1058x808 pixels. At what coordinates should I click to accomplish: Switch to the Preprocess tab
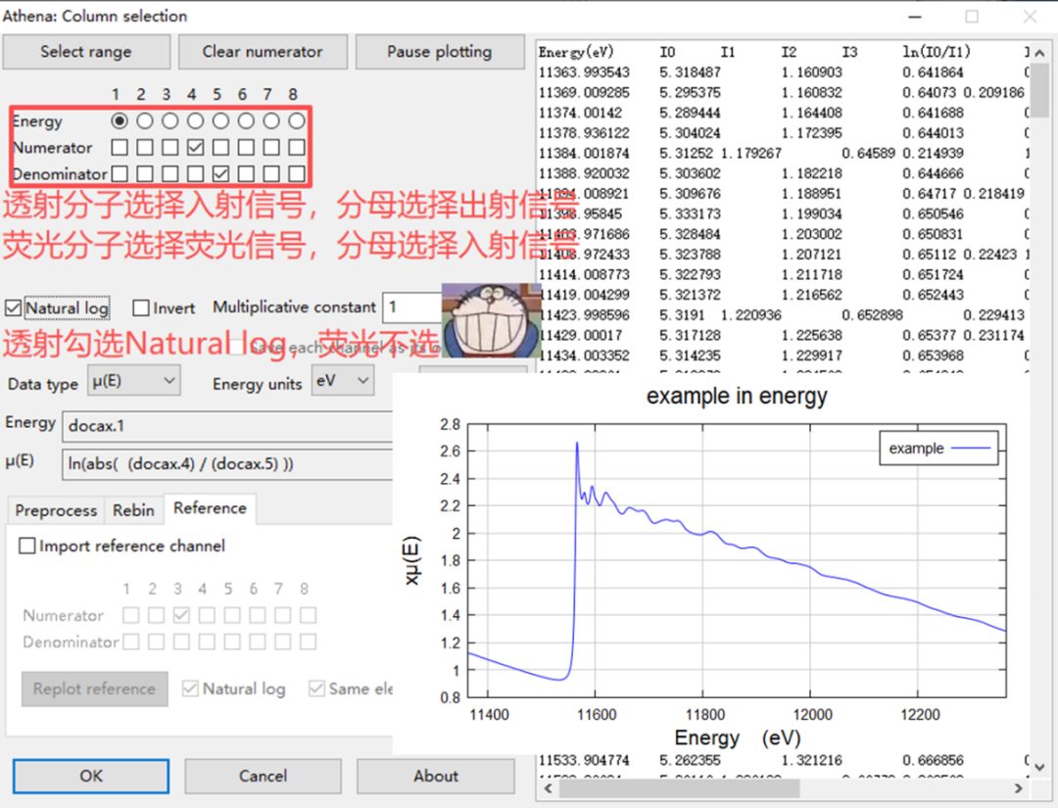pos(56,510)
